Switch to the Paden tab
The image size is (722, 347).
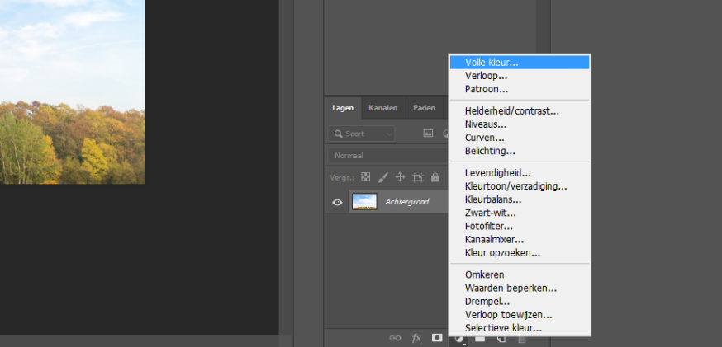(x=424, y=108)
